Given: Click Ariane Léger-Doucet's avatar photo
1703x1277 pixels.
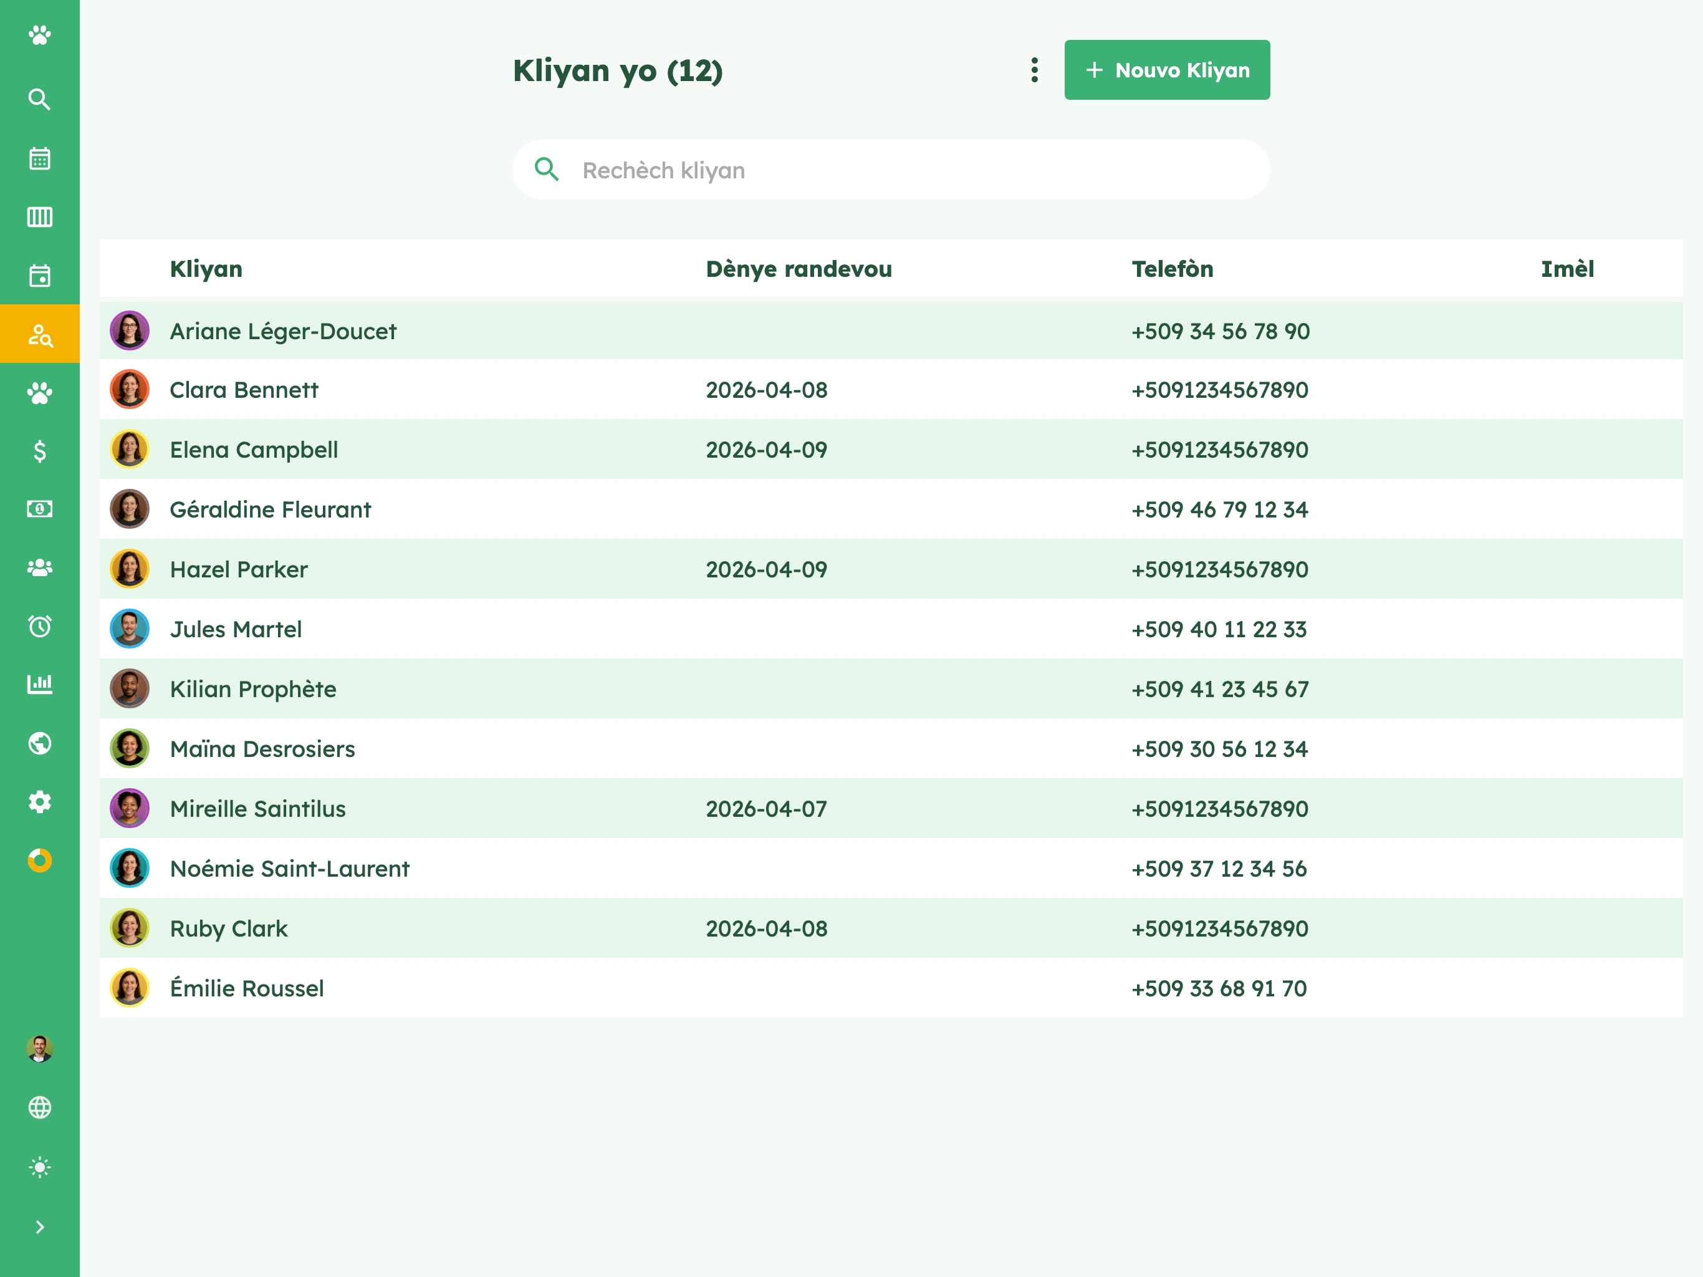Looking at the screenshot, I should pos(129,330).
